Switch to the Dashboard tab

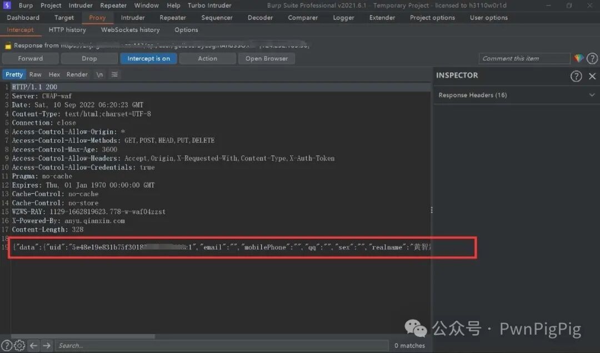23,18
